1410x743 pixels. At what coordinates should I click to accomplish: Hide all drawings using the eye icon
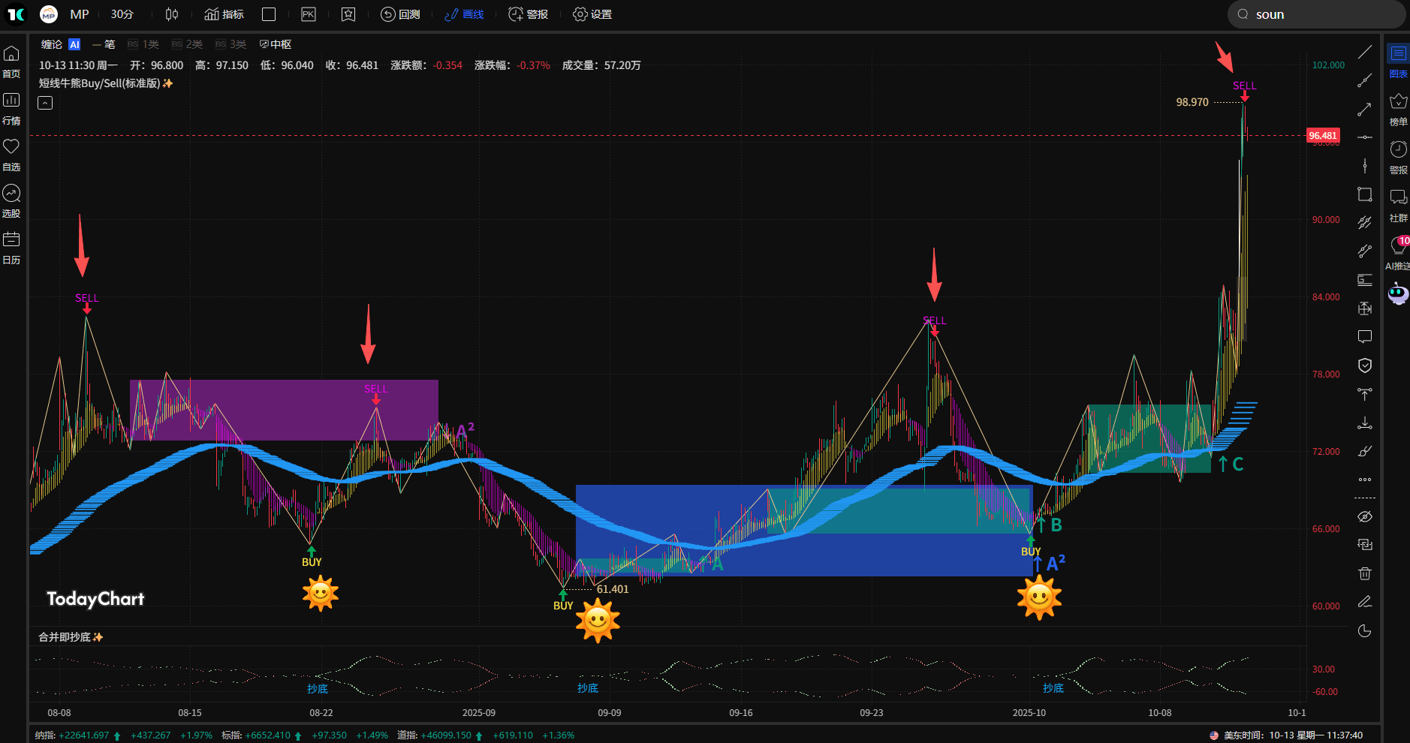click(1365, 516)
